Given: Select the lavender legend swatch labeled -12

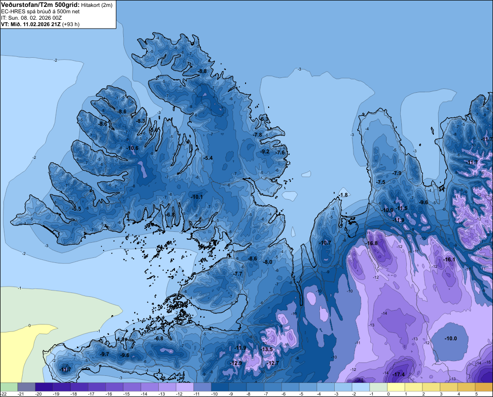Looking at the screenshot, I should click(x=185, y=387).
